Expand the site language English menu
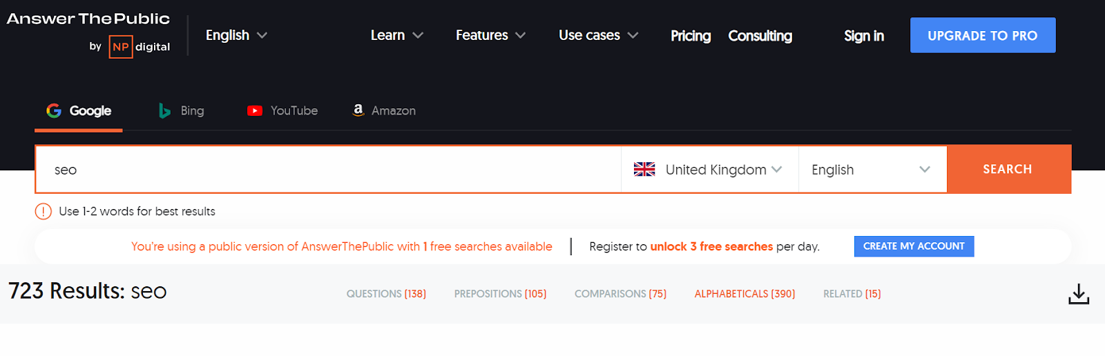Screen dimensions: 1105x356 [236, 35]
